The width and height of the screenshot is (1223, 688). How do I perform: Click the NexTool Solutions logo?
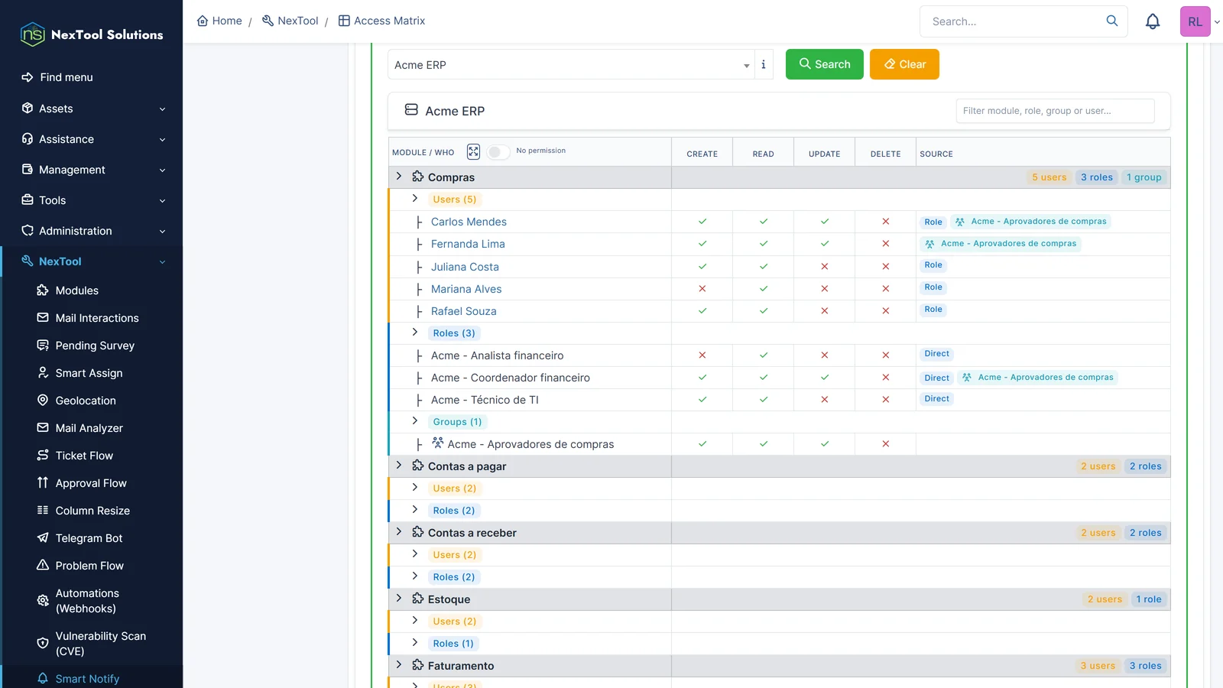pos(92,34)
